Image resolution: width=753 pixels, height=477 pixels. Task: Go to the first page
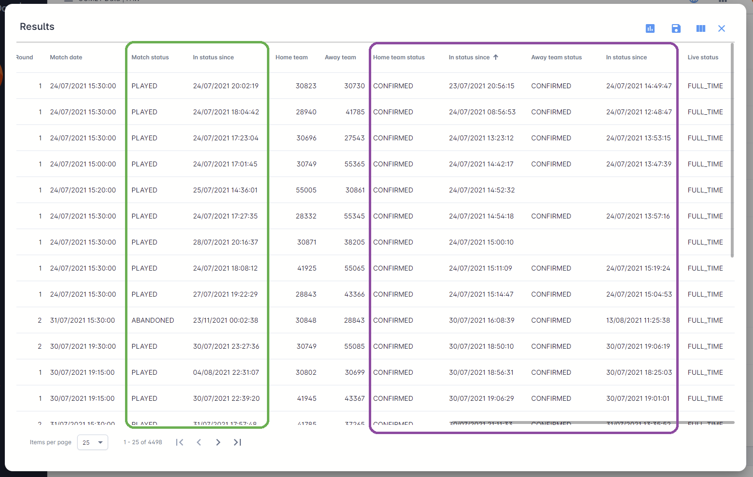180,442
